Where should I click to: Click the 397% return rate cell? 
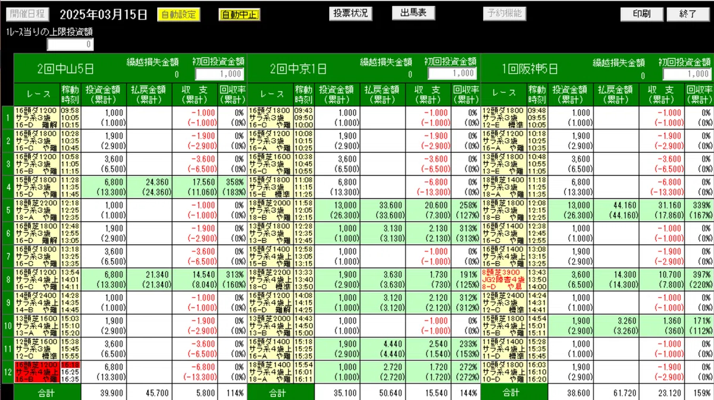(x=699, y=279)
